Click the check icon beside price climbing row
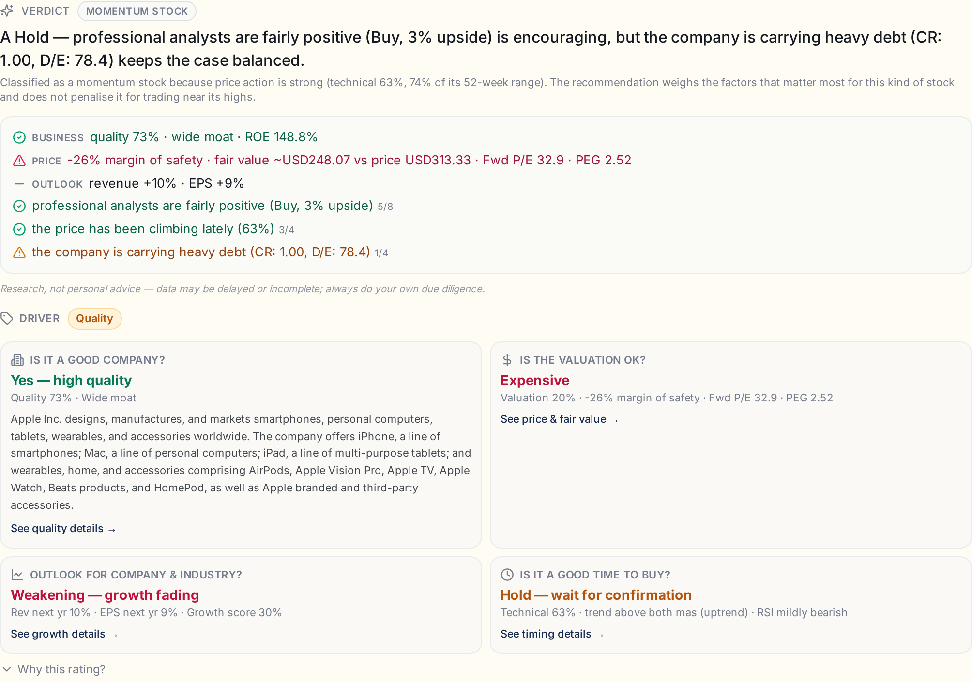The height and width of the screenshot is (682, 972). pos(19,229)
